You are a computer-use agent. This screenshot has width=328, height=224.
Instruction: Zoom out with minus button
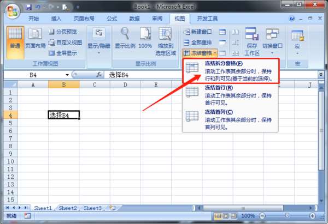click(x=262, y=216)
